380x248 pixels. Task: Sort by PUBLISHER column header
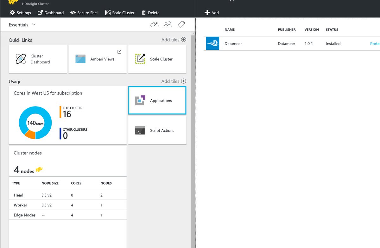click(x=287, y=29)
